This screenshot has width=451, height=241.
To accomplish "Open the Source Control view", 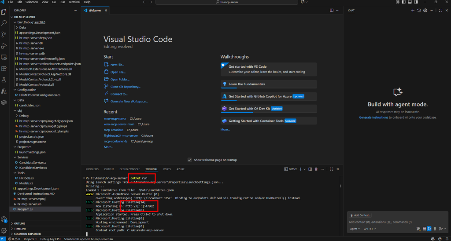I will [x=4, y=34].
